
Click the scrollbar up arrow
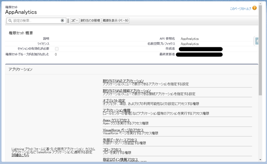click(x=260, y=3)
